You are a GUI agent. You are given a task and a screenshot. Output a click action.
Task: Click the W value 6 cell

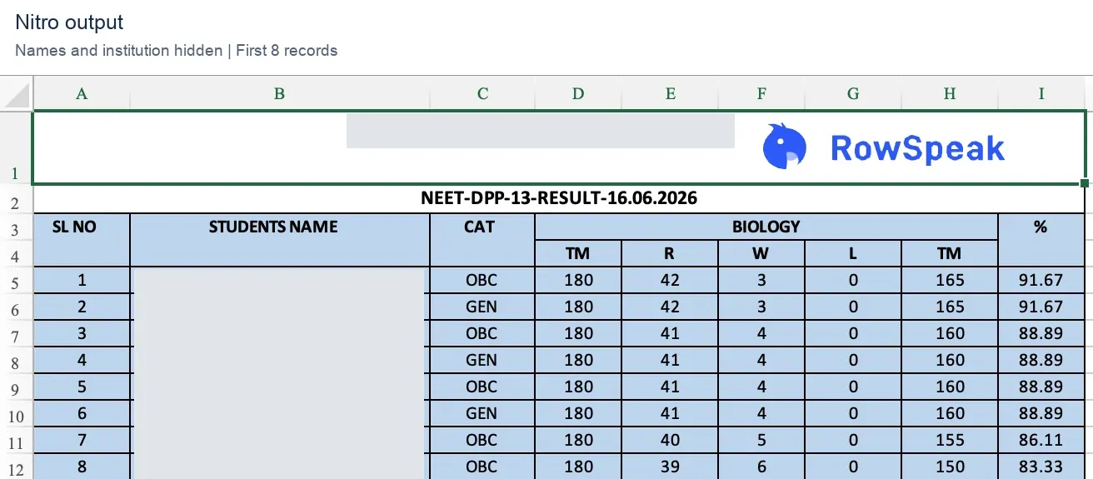pos(761,467)
